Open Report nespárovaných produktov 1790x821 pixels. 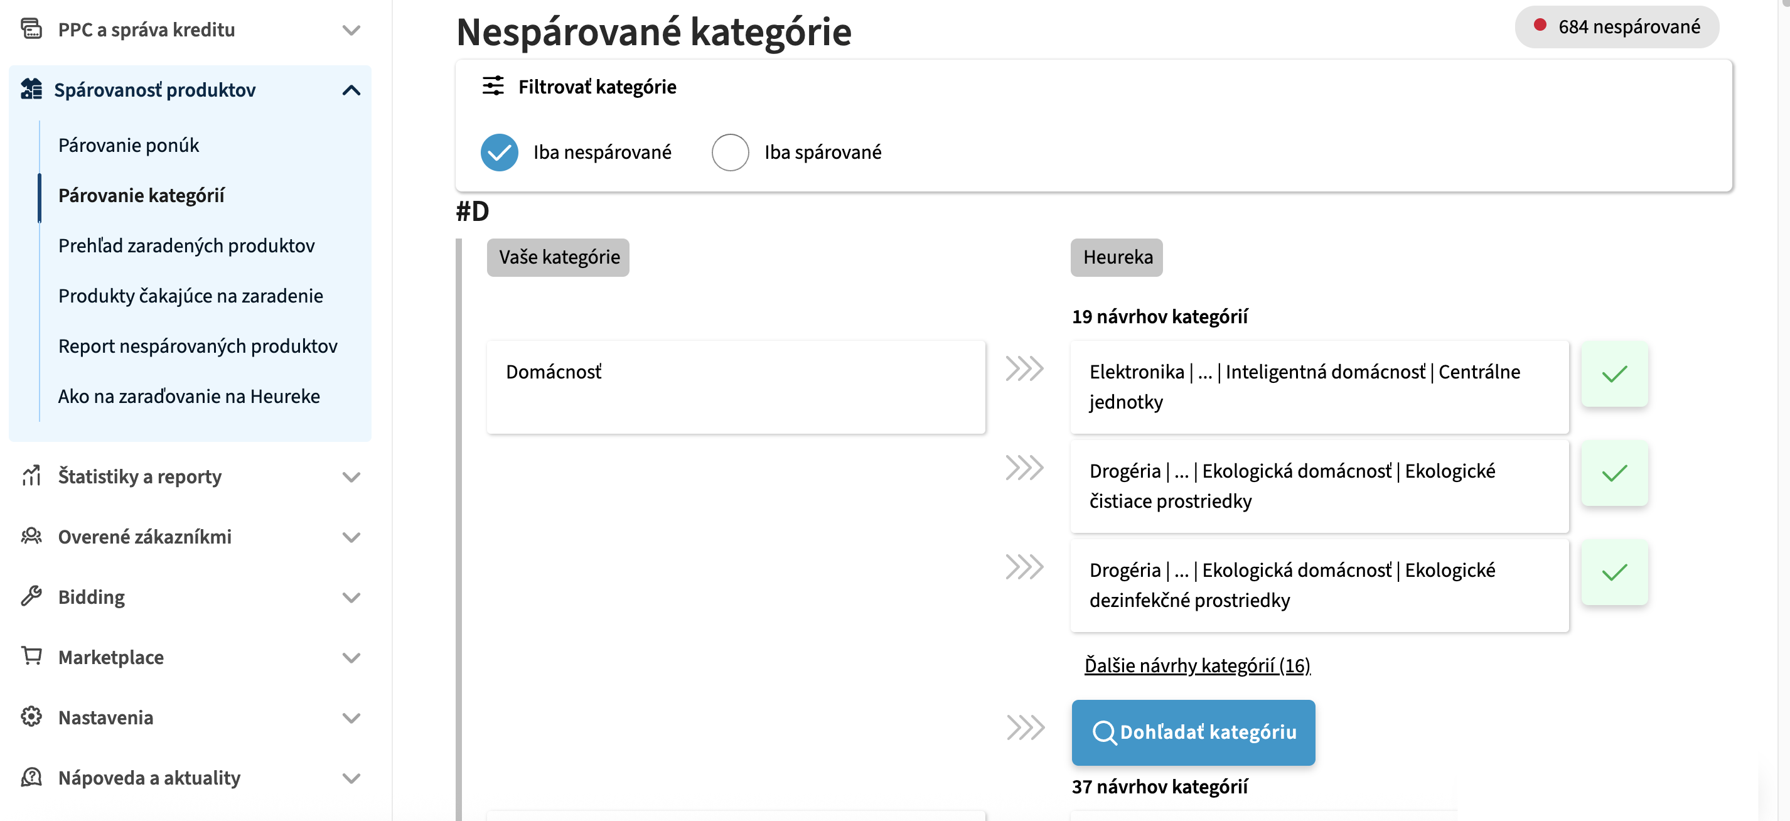click(198, 345)
